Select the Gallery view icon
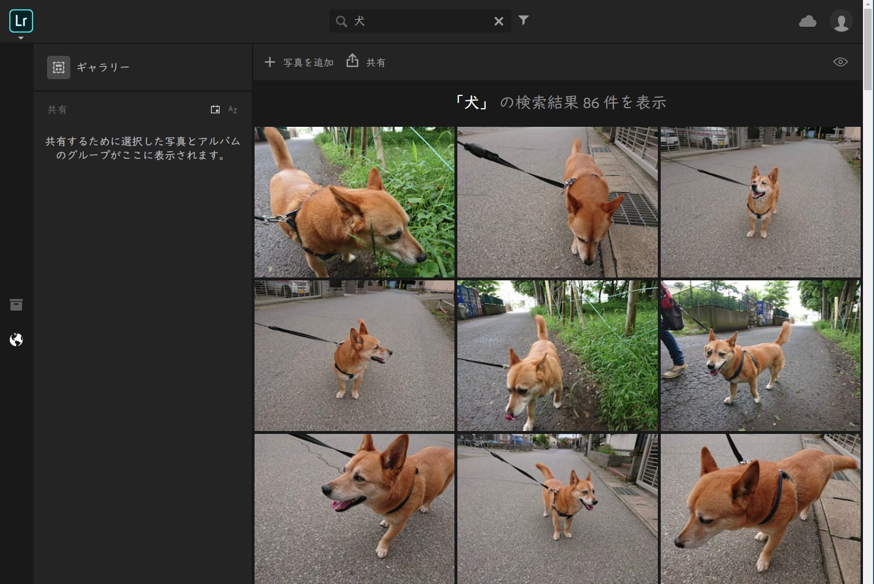The image size is (874, 584). tap(59, 67)
